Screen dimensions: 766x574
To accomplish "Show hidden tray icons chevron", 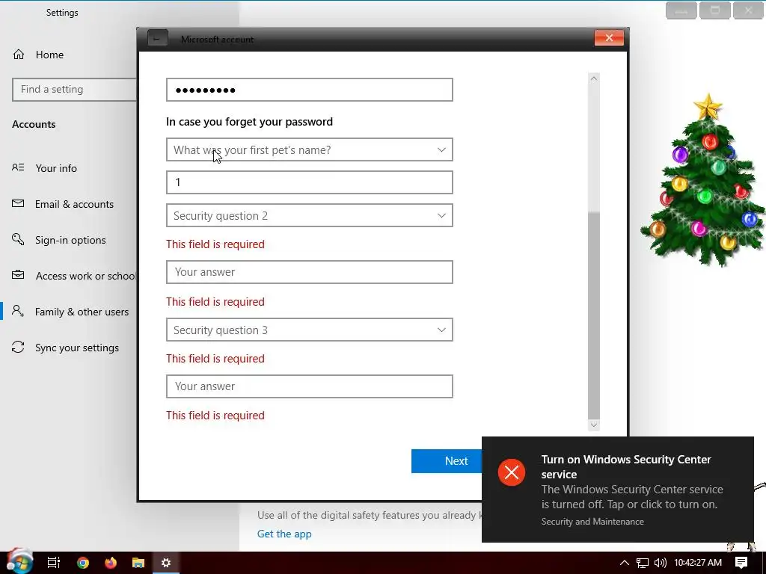I will tap(625, 563).
